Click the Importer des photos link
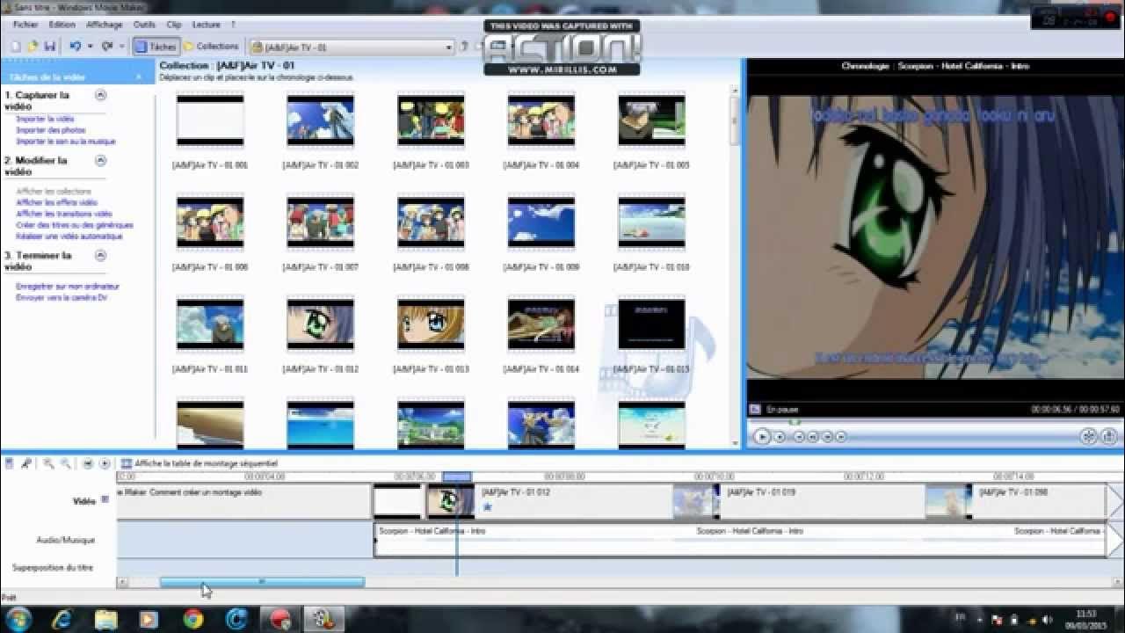The height and width of the screenshot is (633, 1125). coord(51,130)
